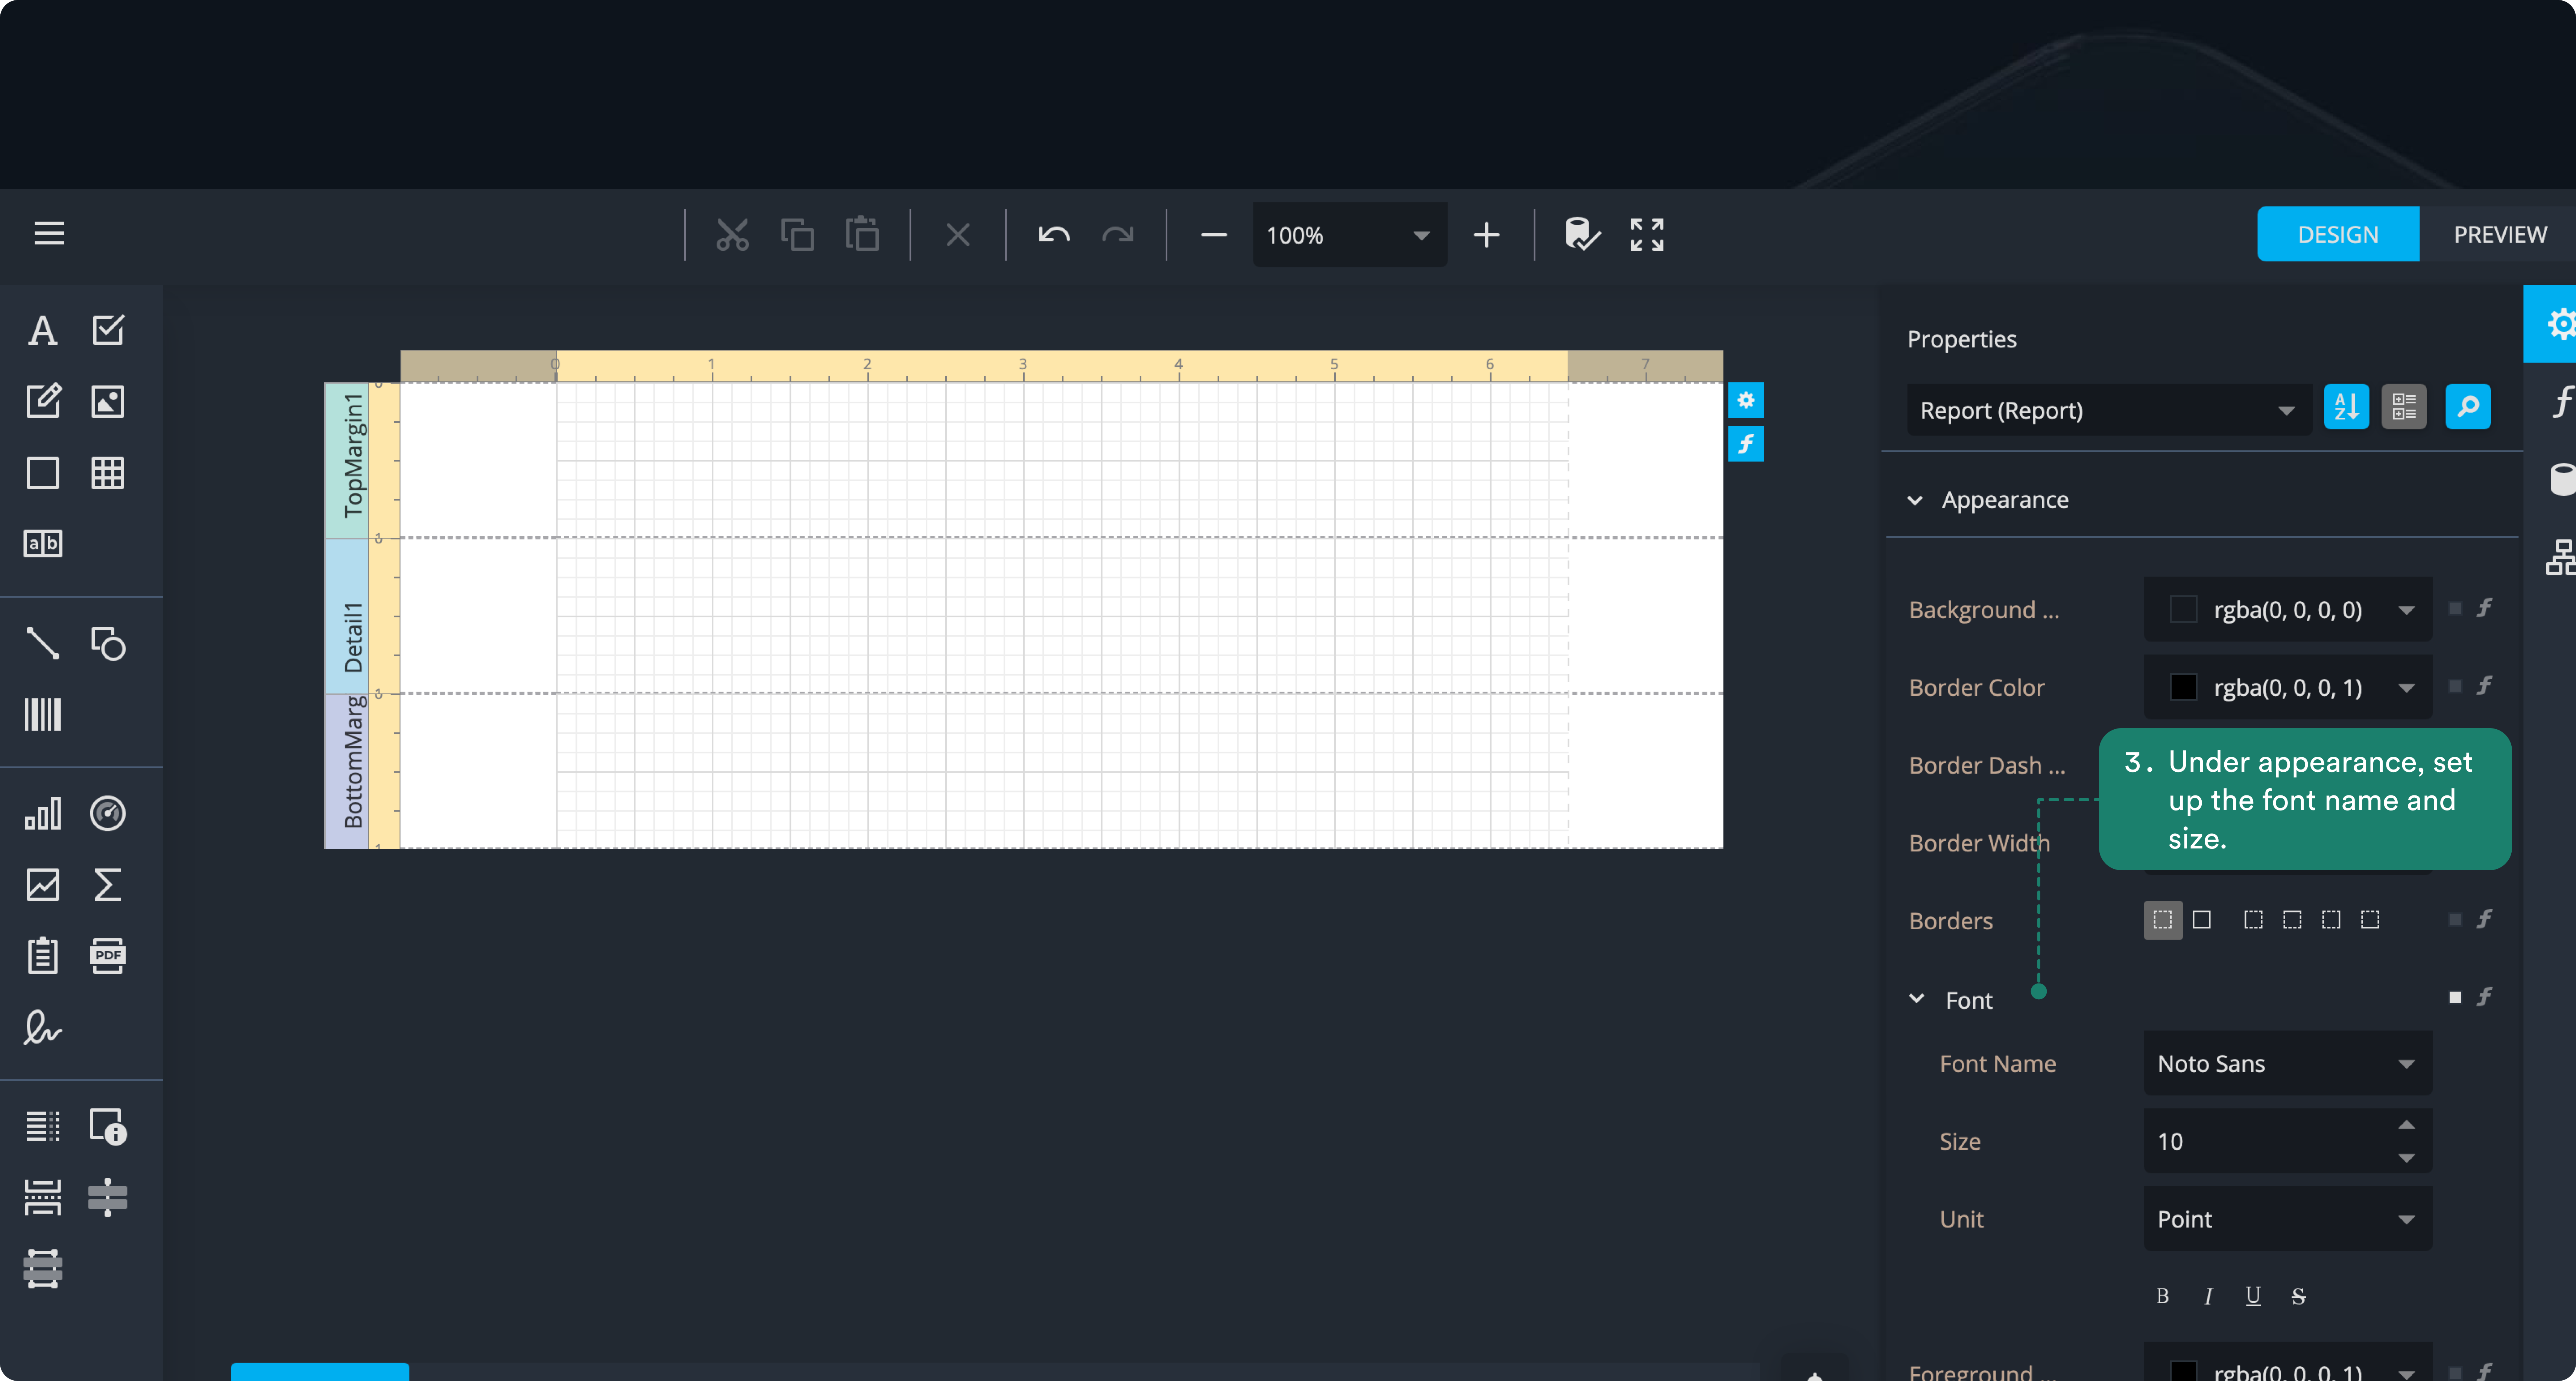The height and width of the screenshot is (1381, 2576).
Task: Open the hamburger menu
Action: pos(49,233)
